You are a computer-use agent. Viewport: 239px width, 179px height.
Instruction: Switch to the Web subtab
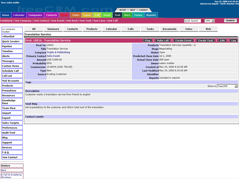(x=208, y=29)
